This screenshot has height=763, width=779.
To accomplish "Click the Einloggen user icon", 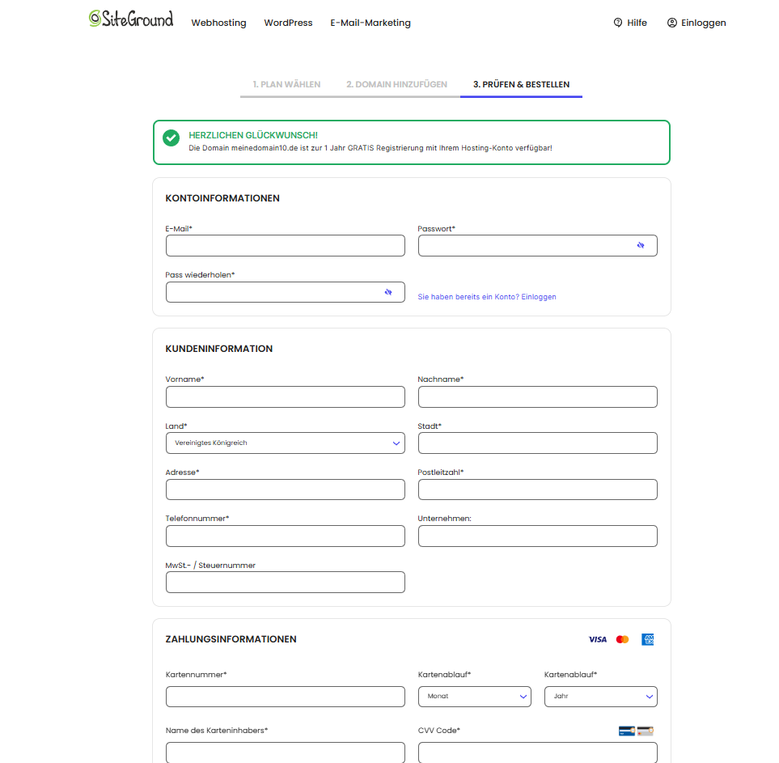I will tap(671, 23).
